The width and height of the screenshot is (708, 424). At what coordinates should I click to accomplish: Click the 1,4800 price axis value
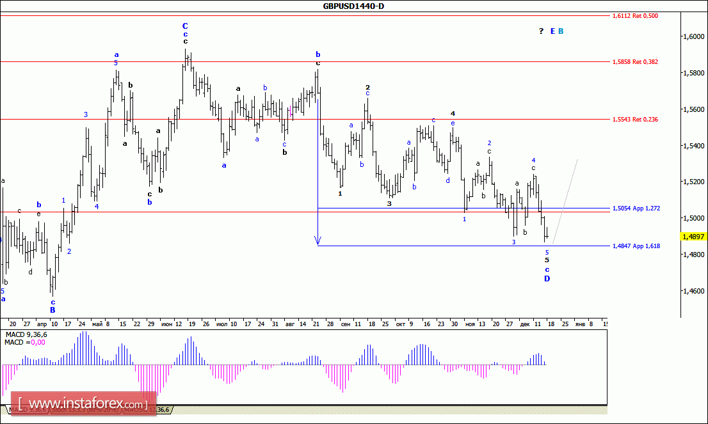pos(694,255)
